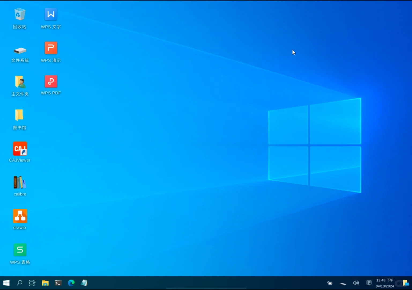Launch File Explorer from the taskbar
The image size is (412, 290).
tap(45, 283)
